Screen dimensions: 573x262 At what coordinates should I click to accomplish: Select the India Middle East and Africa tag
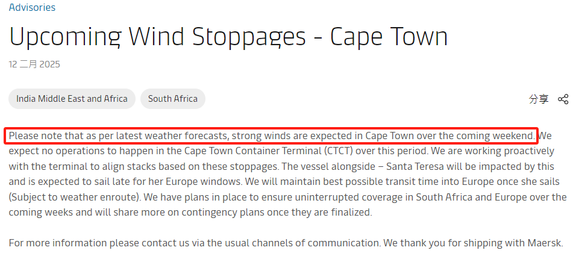click(x=72, y=99)
